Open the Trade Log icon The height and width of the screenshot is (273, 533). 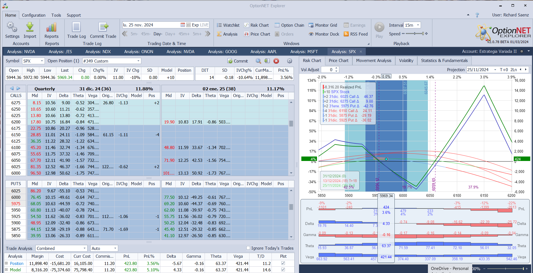[76, 28]
